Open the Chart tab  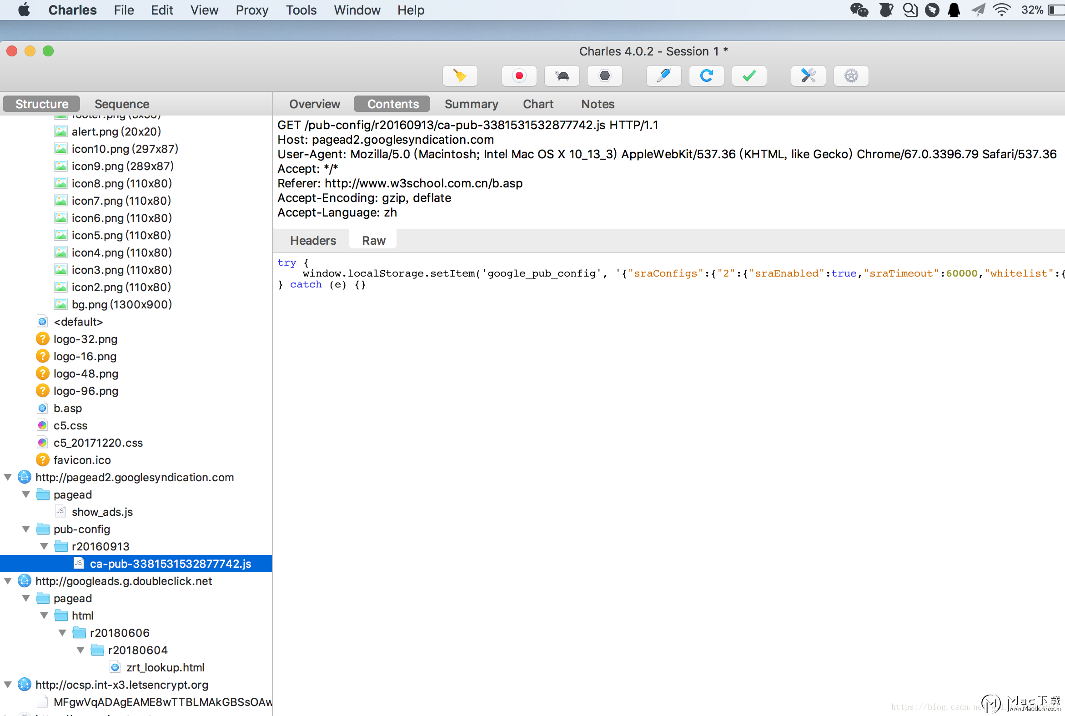(x=538, y=104)
